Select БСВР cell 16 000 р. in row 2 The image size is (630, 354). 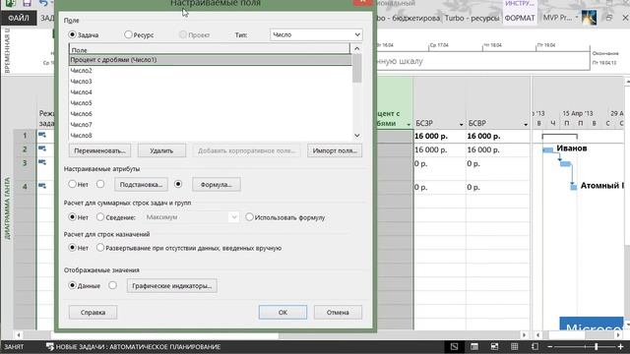(498, 149)
